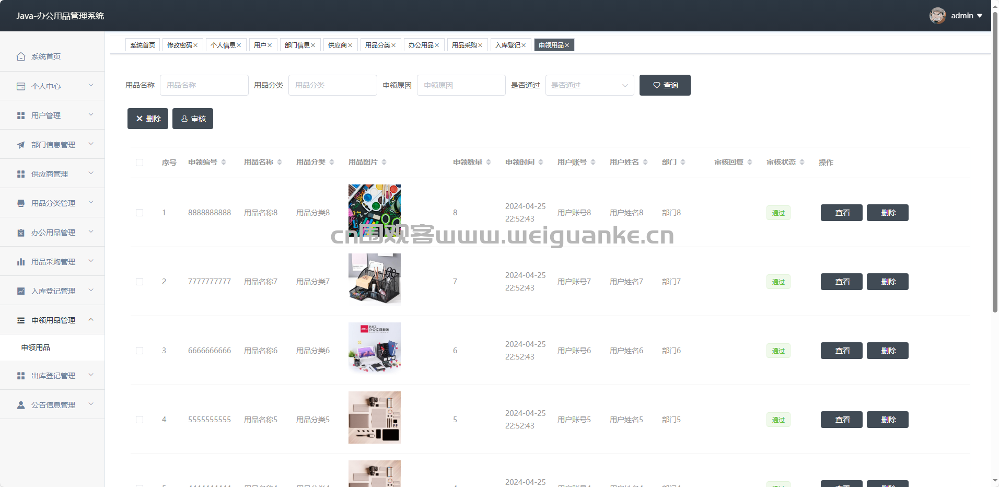Select the checkbox for row 用品名称6

coord(140,351)
